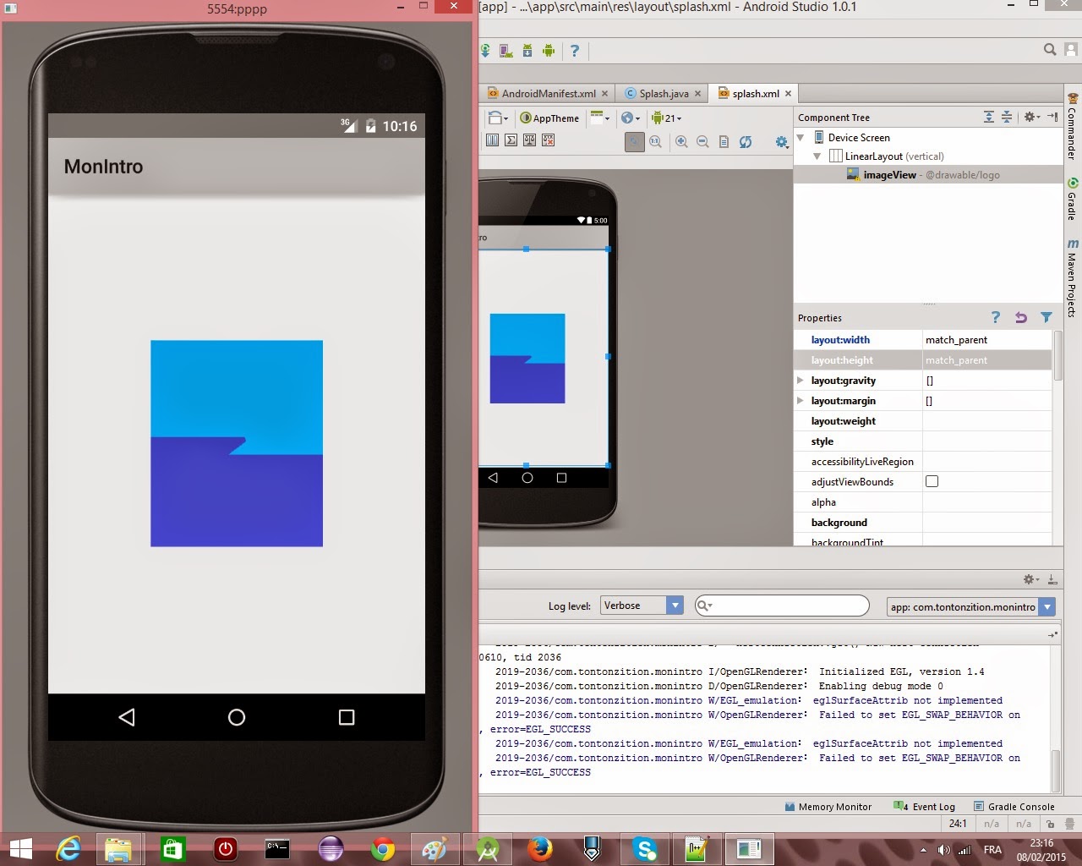Image resolution: width=1082 pixels, height=866 pixels.
Task: Open the Log level Verbose dropdown
Action: pyautogui.click(x=642, y=605)
